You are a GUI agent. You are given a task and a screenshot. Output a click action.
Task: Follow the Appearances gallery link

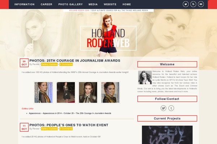coord(35,113)
